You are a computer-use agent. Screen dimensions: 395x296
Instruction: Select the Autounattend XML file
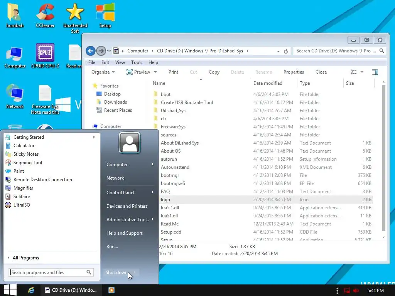pyautogui.click(x=175, y=167)
